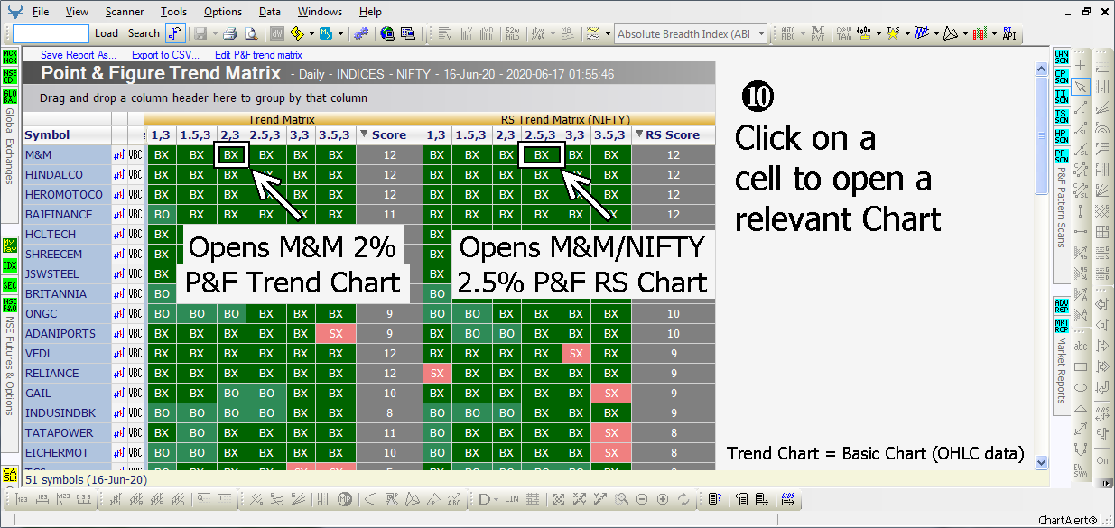Open the Scanner menu
Image resolution: width=1115 pixels, height=528 pixels.
pos(124,12)
